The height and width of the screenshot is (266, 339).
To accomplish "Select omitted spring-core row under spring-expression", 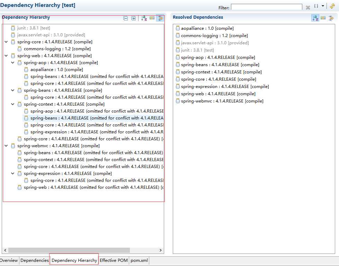I will coord(97,180).
